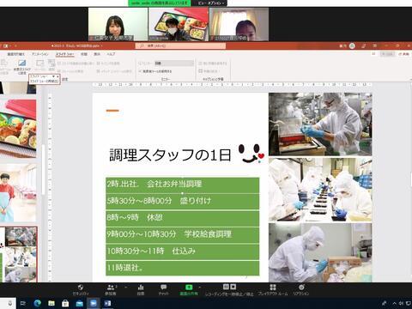Open the file name dropdown in title bar

pos(101,45)
